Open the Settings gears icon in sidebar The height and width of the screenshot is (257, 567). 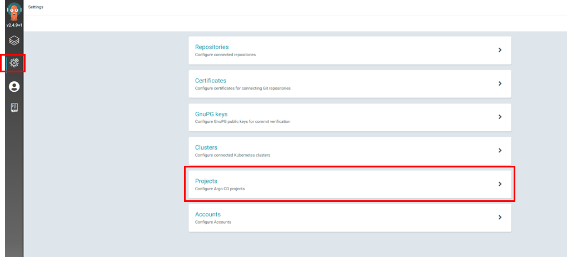(x=14, y=63)
